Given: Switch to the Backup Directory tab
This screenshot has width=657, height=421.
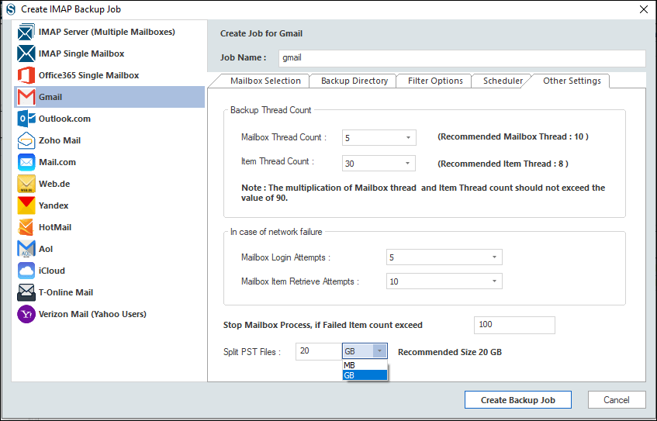Looking at the screenshot, I should click(x=354, y=81).
